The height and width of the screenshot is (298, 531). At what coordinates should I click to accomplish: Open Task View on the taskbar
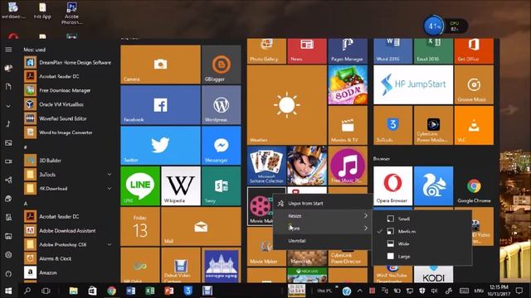[x=46, y=291]
